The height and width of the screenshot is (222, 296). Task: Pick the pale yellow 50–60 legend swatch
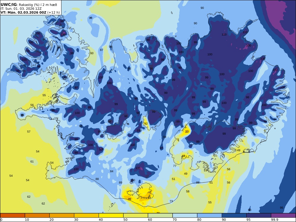pyautogui.click(x=136, y=215)
